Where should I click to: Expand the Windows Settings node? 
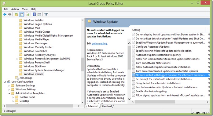pyautogui.click(x=9, y=89)
